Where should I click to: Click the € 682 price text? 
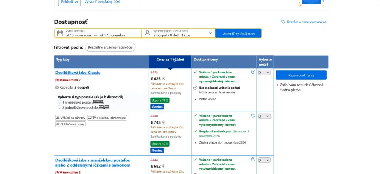[x=155, y=166]
